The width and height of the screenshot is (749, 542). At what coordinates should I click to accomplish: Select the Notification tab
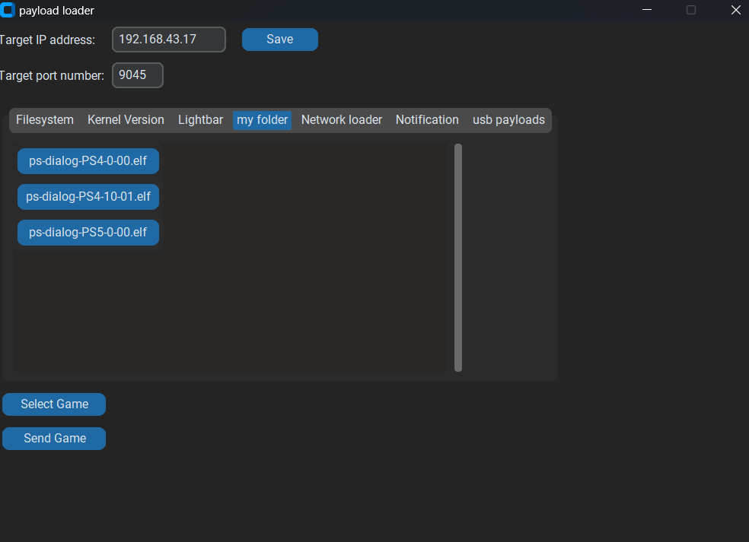coord(426,119)
